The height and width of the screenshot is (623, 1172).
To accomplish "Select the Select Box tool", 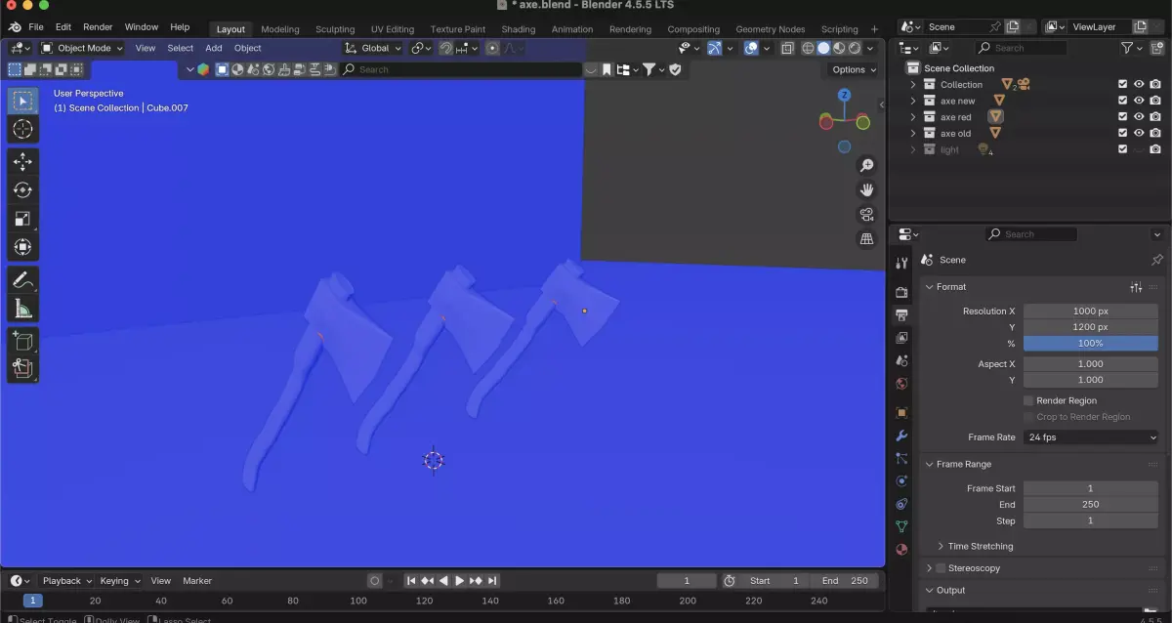I will 23,101.
